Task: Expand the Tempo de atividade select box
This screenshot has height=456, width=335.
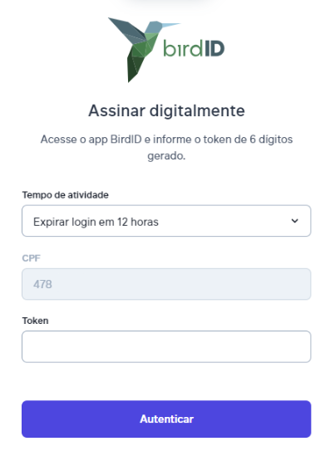Action: tap(166, 221)
